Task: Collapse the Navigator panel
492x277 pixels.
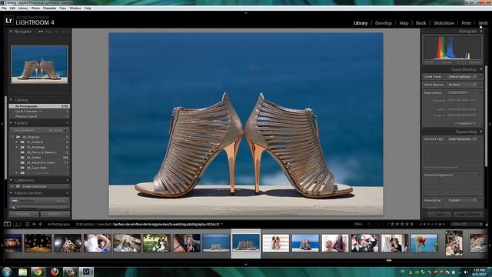Action: click(x=11, y=32)
